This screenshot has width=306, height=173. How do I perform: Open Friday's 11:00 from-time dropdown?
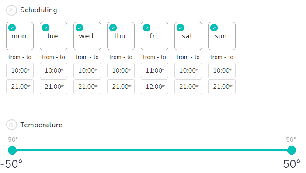point(154,70)
